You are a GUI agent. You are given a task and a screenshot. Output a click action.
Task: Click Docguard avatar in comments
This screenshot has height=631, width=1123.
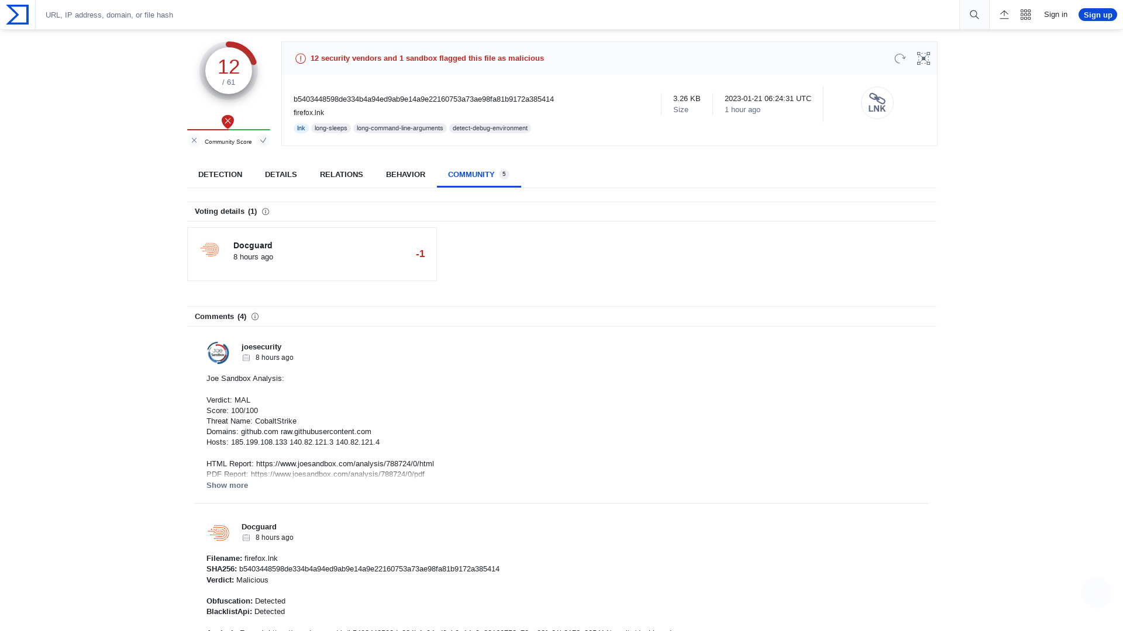tap(218, 533)
